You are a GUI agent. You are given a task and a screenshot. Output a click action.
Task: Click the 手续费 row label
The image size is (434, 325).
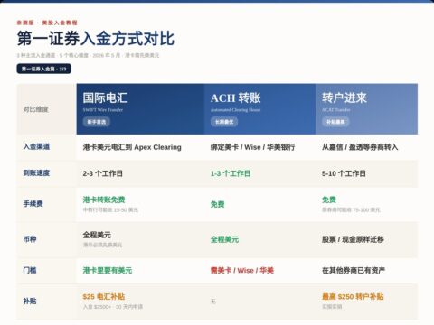tap(33, 204)
